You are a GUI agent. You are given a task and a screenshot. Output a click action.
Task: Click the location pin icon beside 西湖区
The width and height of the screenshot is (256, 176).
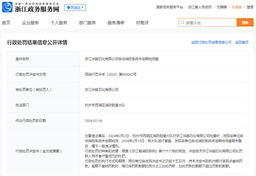click(68, 7)
